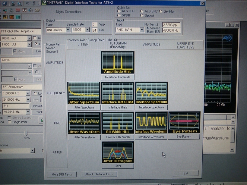Open the Sample Rate 48000 dropdown
Viewport: 247px width, 185px height.
[87, 30]
